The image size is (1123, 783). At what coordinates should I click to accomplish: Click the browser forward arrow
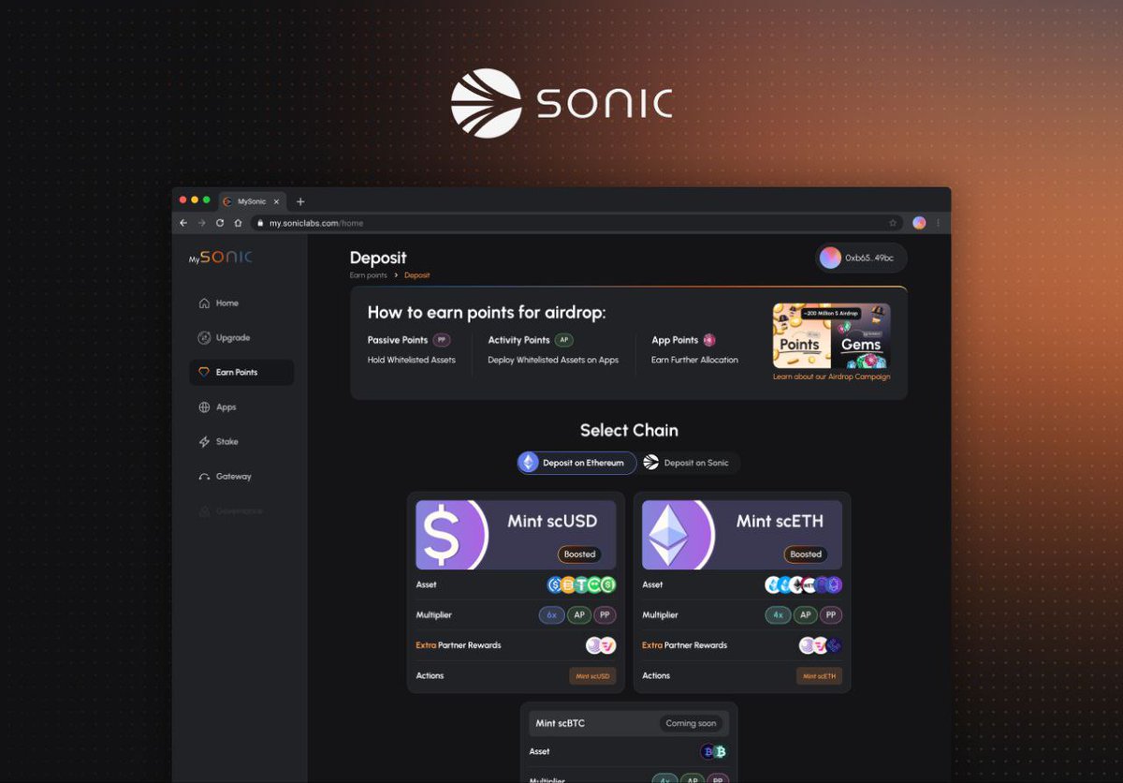point(201,223)
